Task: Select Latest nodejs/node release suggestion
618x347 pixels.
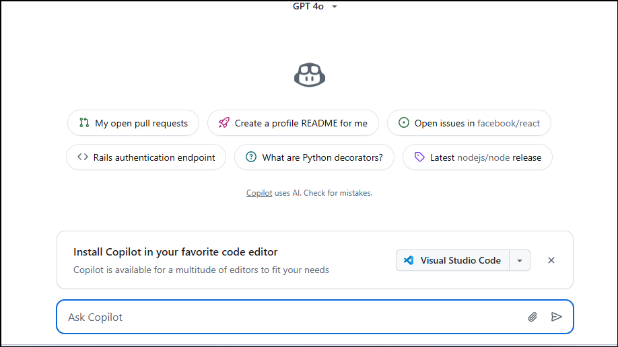Action: [x=477, y=157]
